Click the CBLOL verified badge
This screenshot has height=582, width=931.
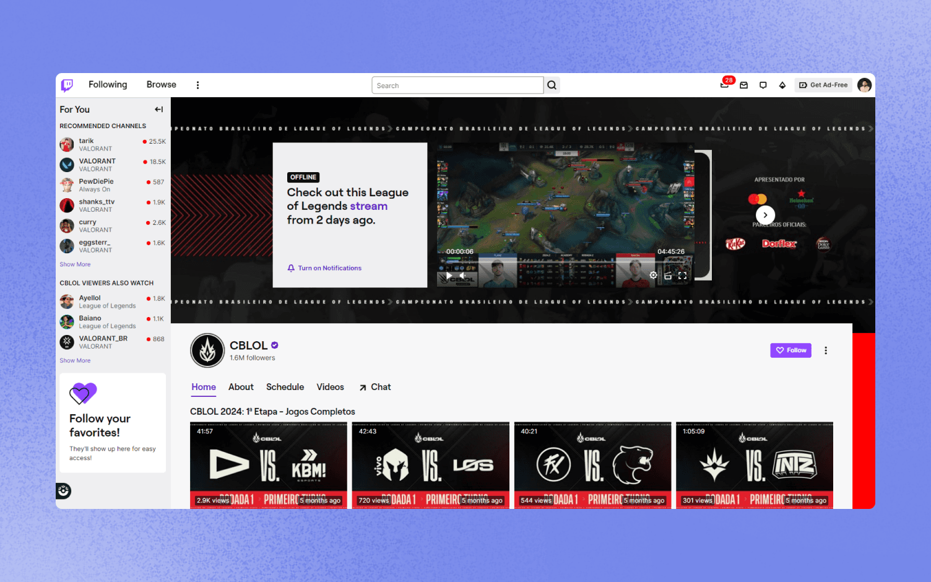(x=275, y=345)
